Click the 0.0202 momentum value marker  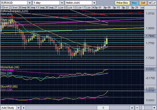pos(150,69)
